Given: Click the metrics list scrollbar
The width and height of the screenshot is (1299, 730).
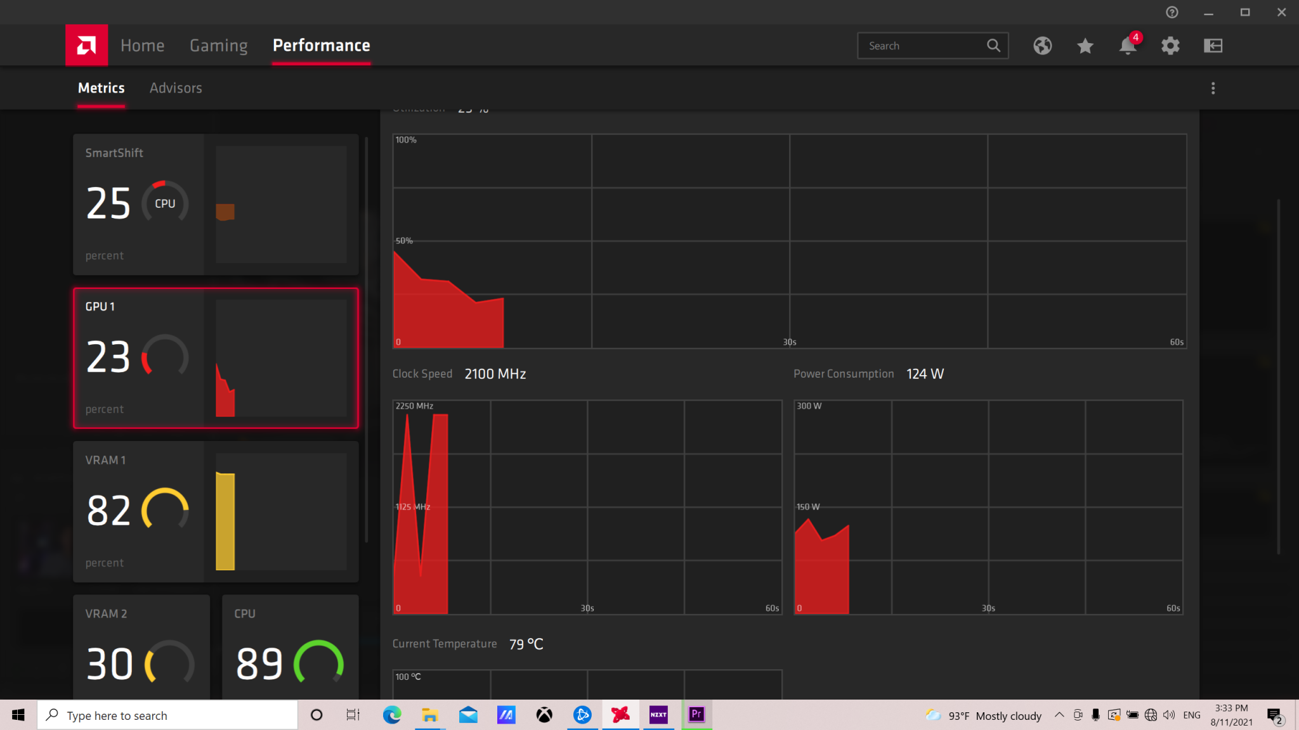Looking at the screenshot, I should click(x=367, y=339).
